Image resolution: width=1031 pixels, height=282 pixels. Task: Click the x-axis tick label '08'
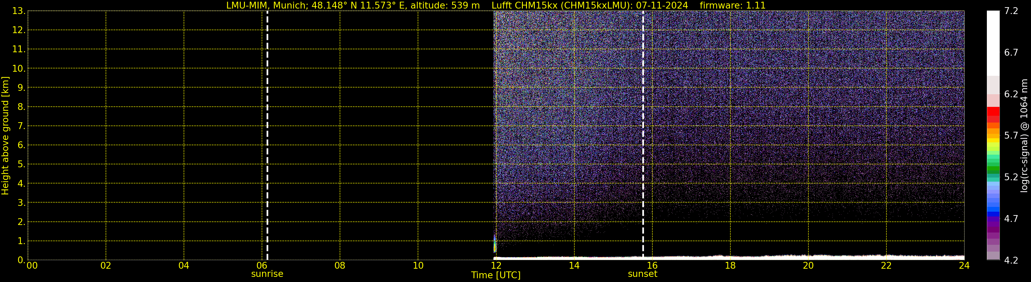point(340,266)
